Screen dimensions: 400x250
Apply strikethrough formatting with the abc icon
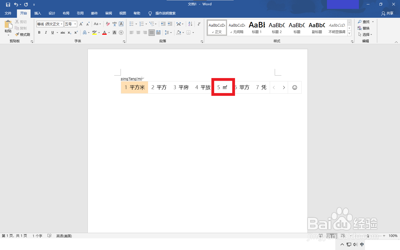(x=63, y=32)
